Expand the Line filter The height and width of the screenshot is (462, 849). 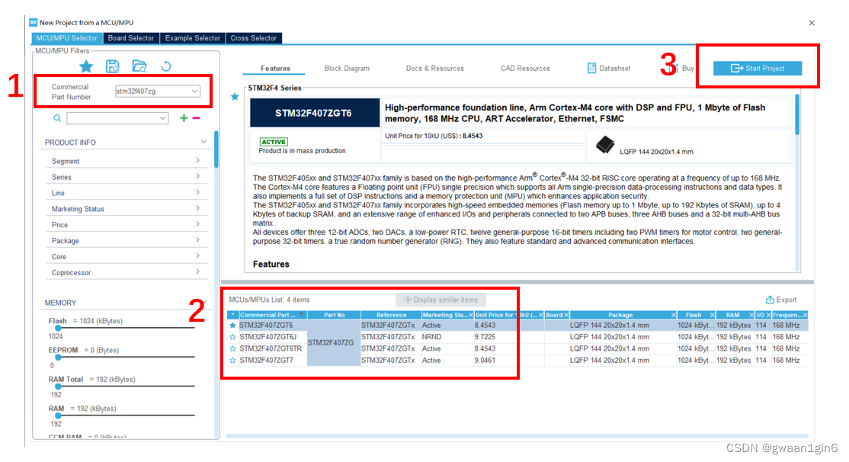pos(197,192)
